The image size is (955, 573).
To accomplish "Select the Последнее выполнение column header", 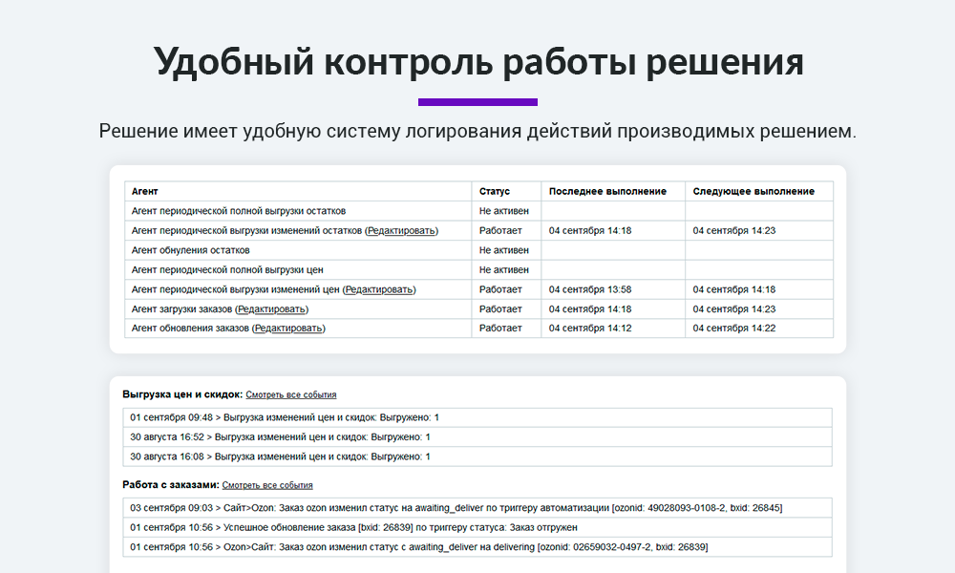I will tap(607, 191).
